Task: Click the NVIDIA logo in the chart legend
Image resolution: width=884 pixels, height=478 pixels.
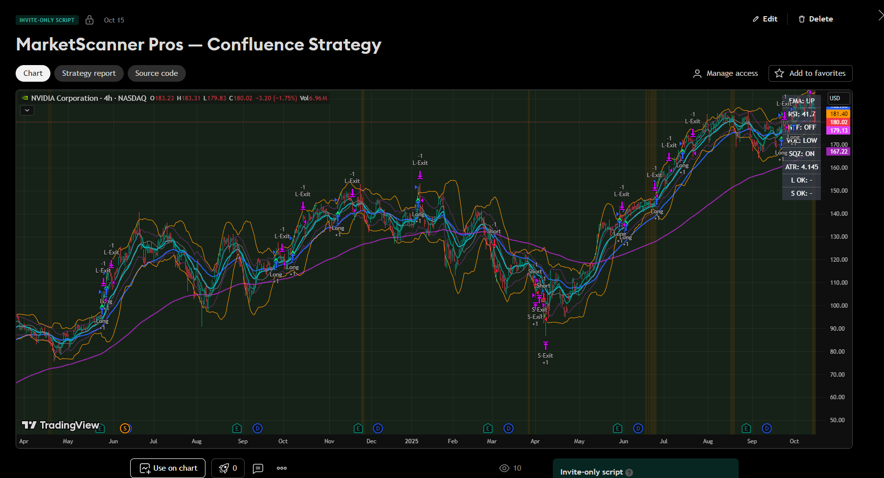Action: [x=24, y=98]
